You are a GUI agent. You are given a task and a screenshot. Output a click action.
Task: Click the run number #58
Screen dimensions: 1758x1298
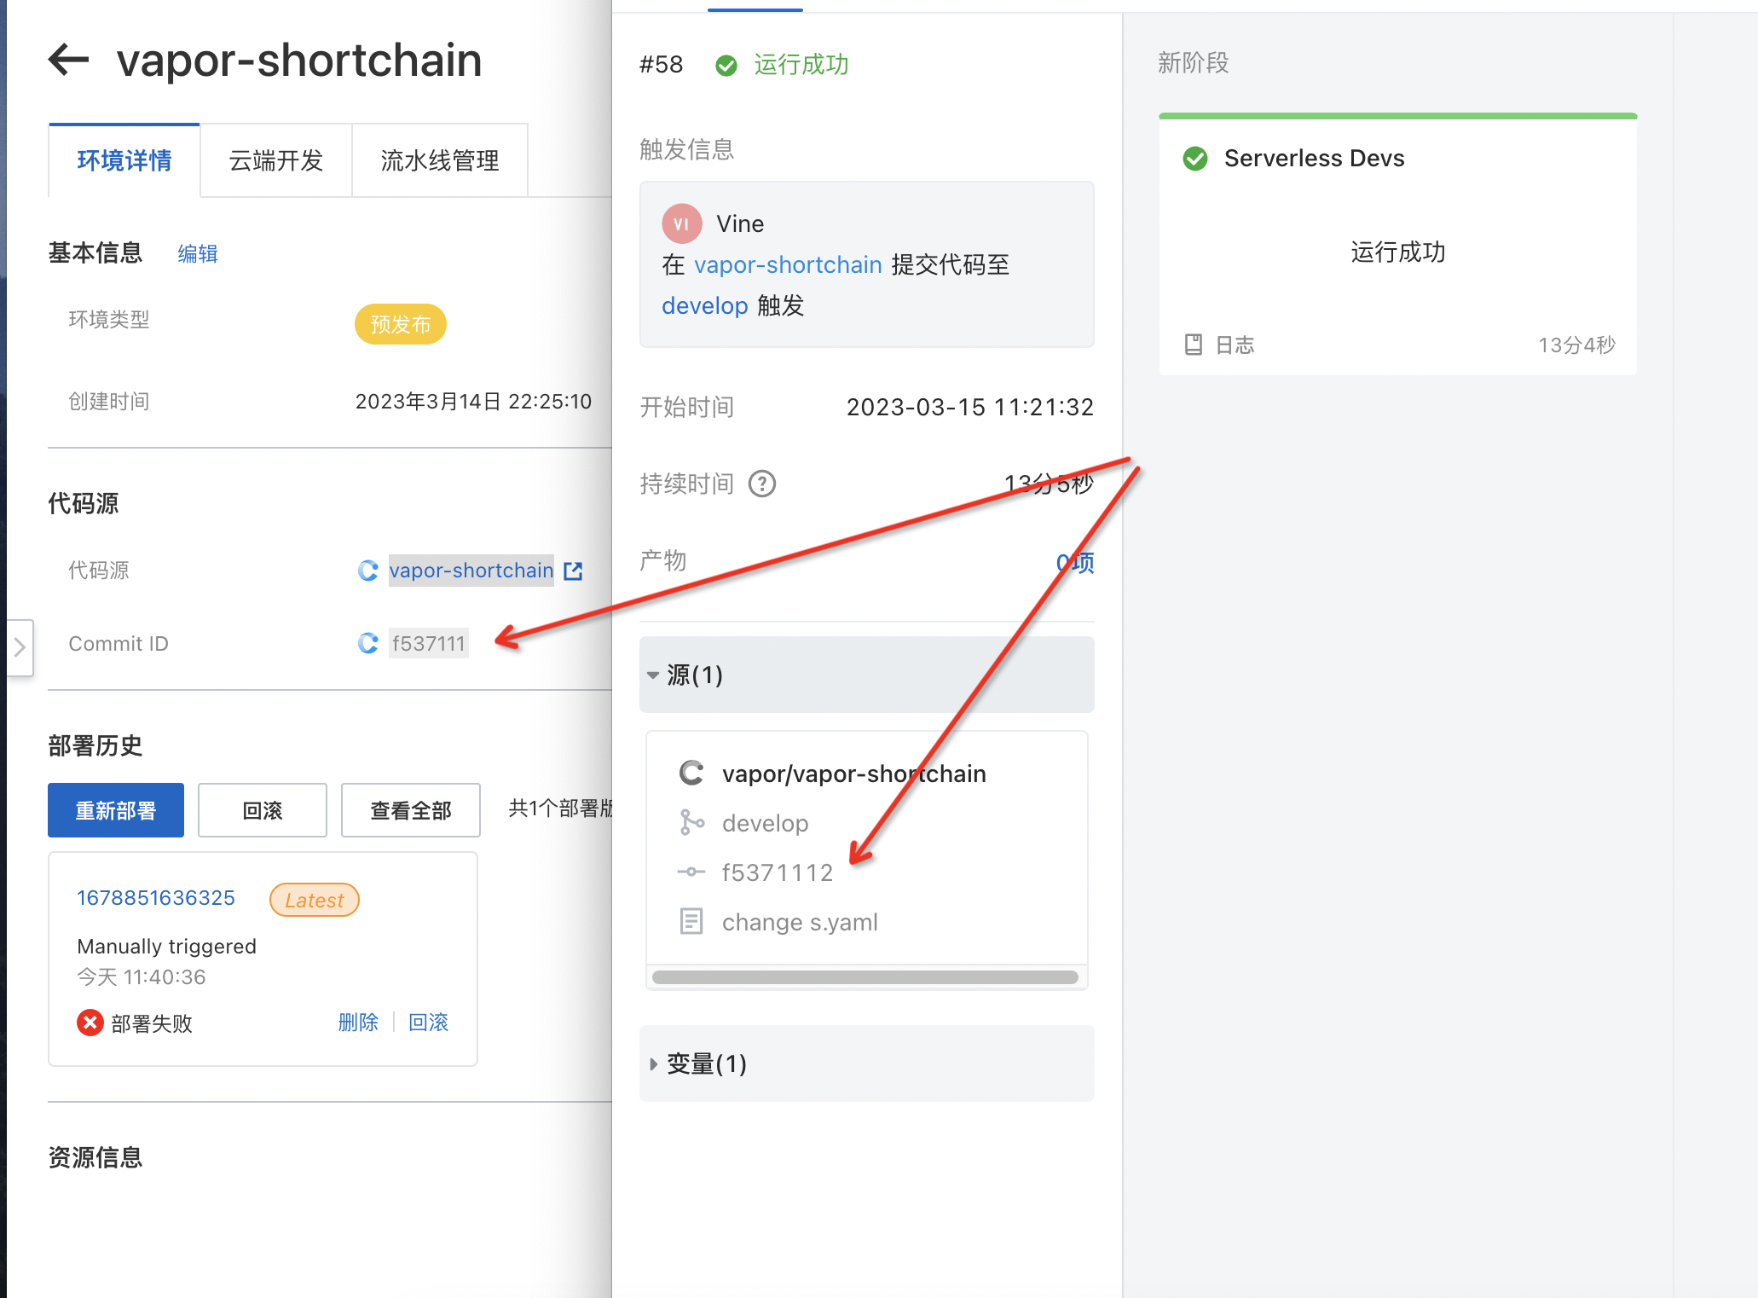point(662,65)
